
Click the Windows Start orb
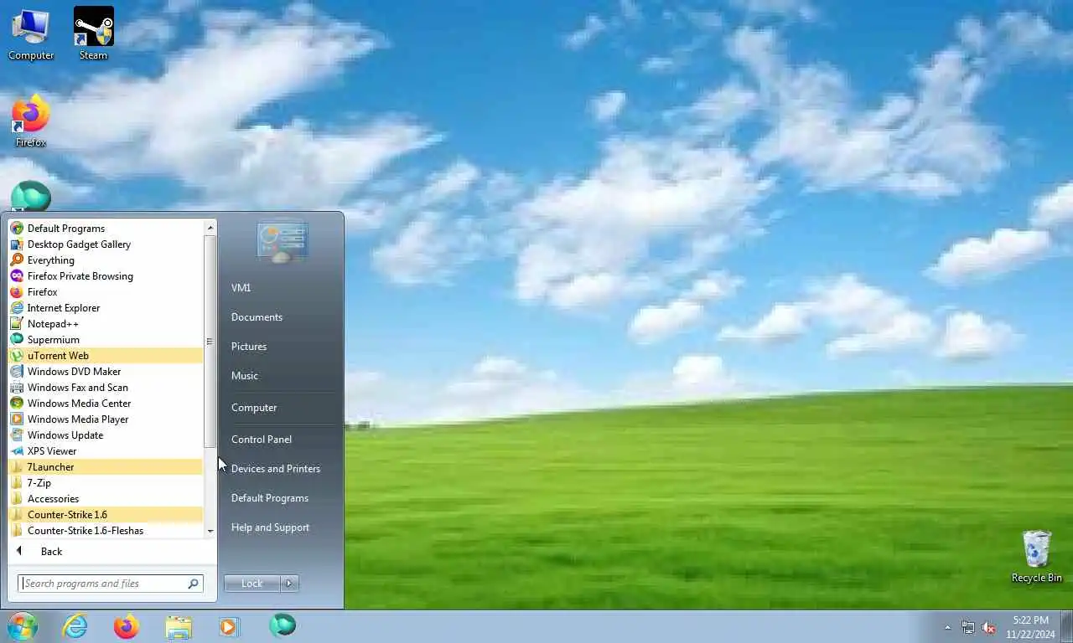23,626
